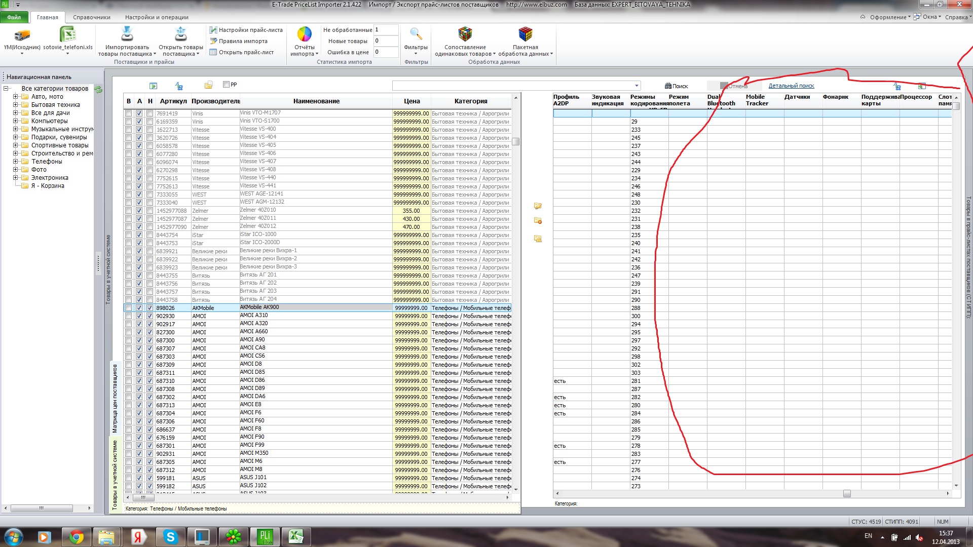Click the green export icon above right grid
The image size is (973, 547).
(x=922, y=86)
